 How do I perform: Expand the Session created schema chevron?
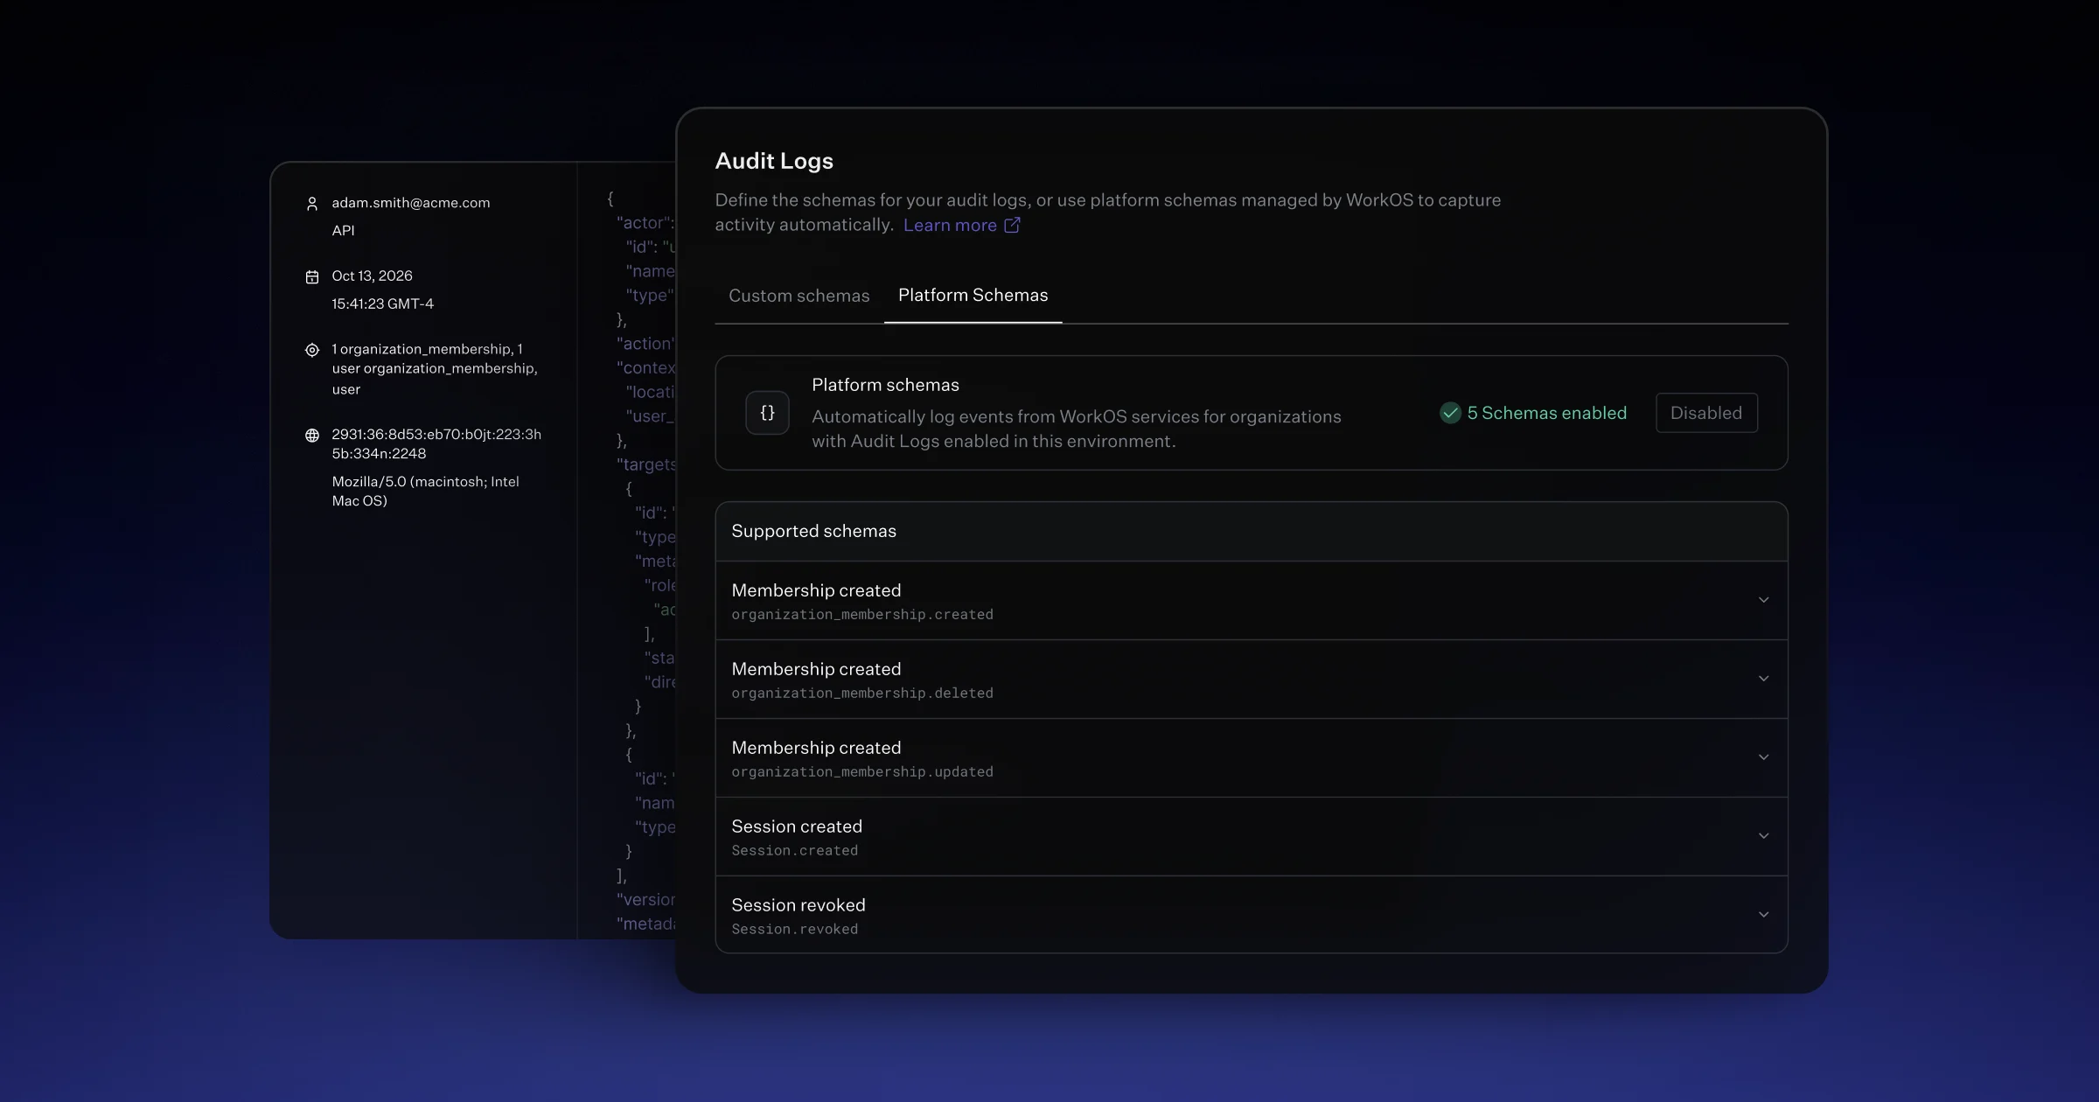coord(1763,836)
